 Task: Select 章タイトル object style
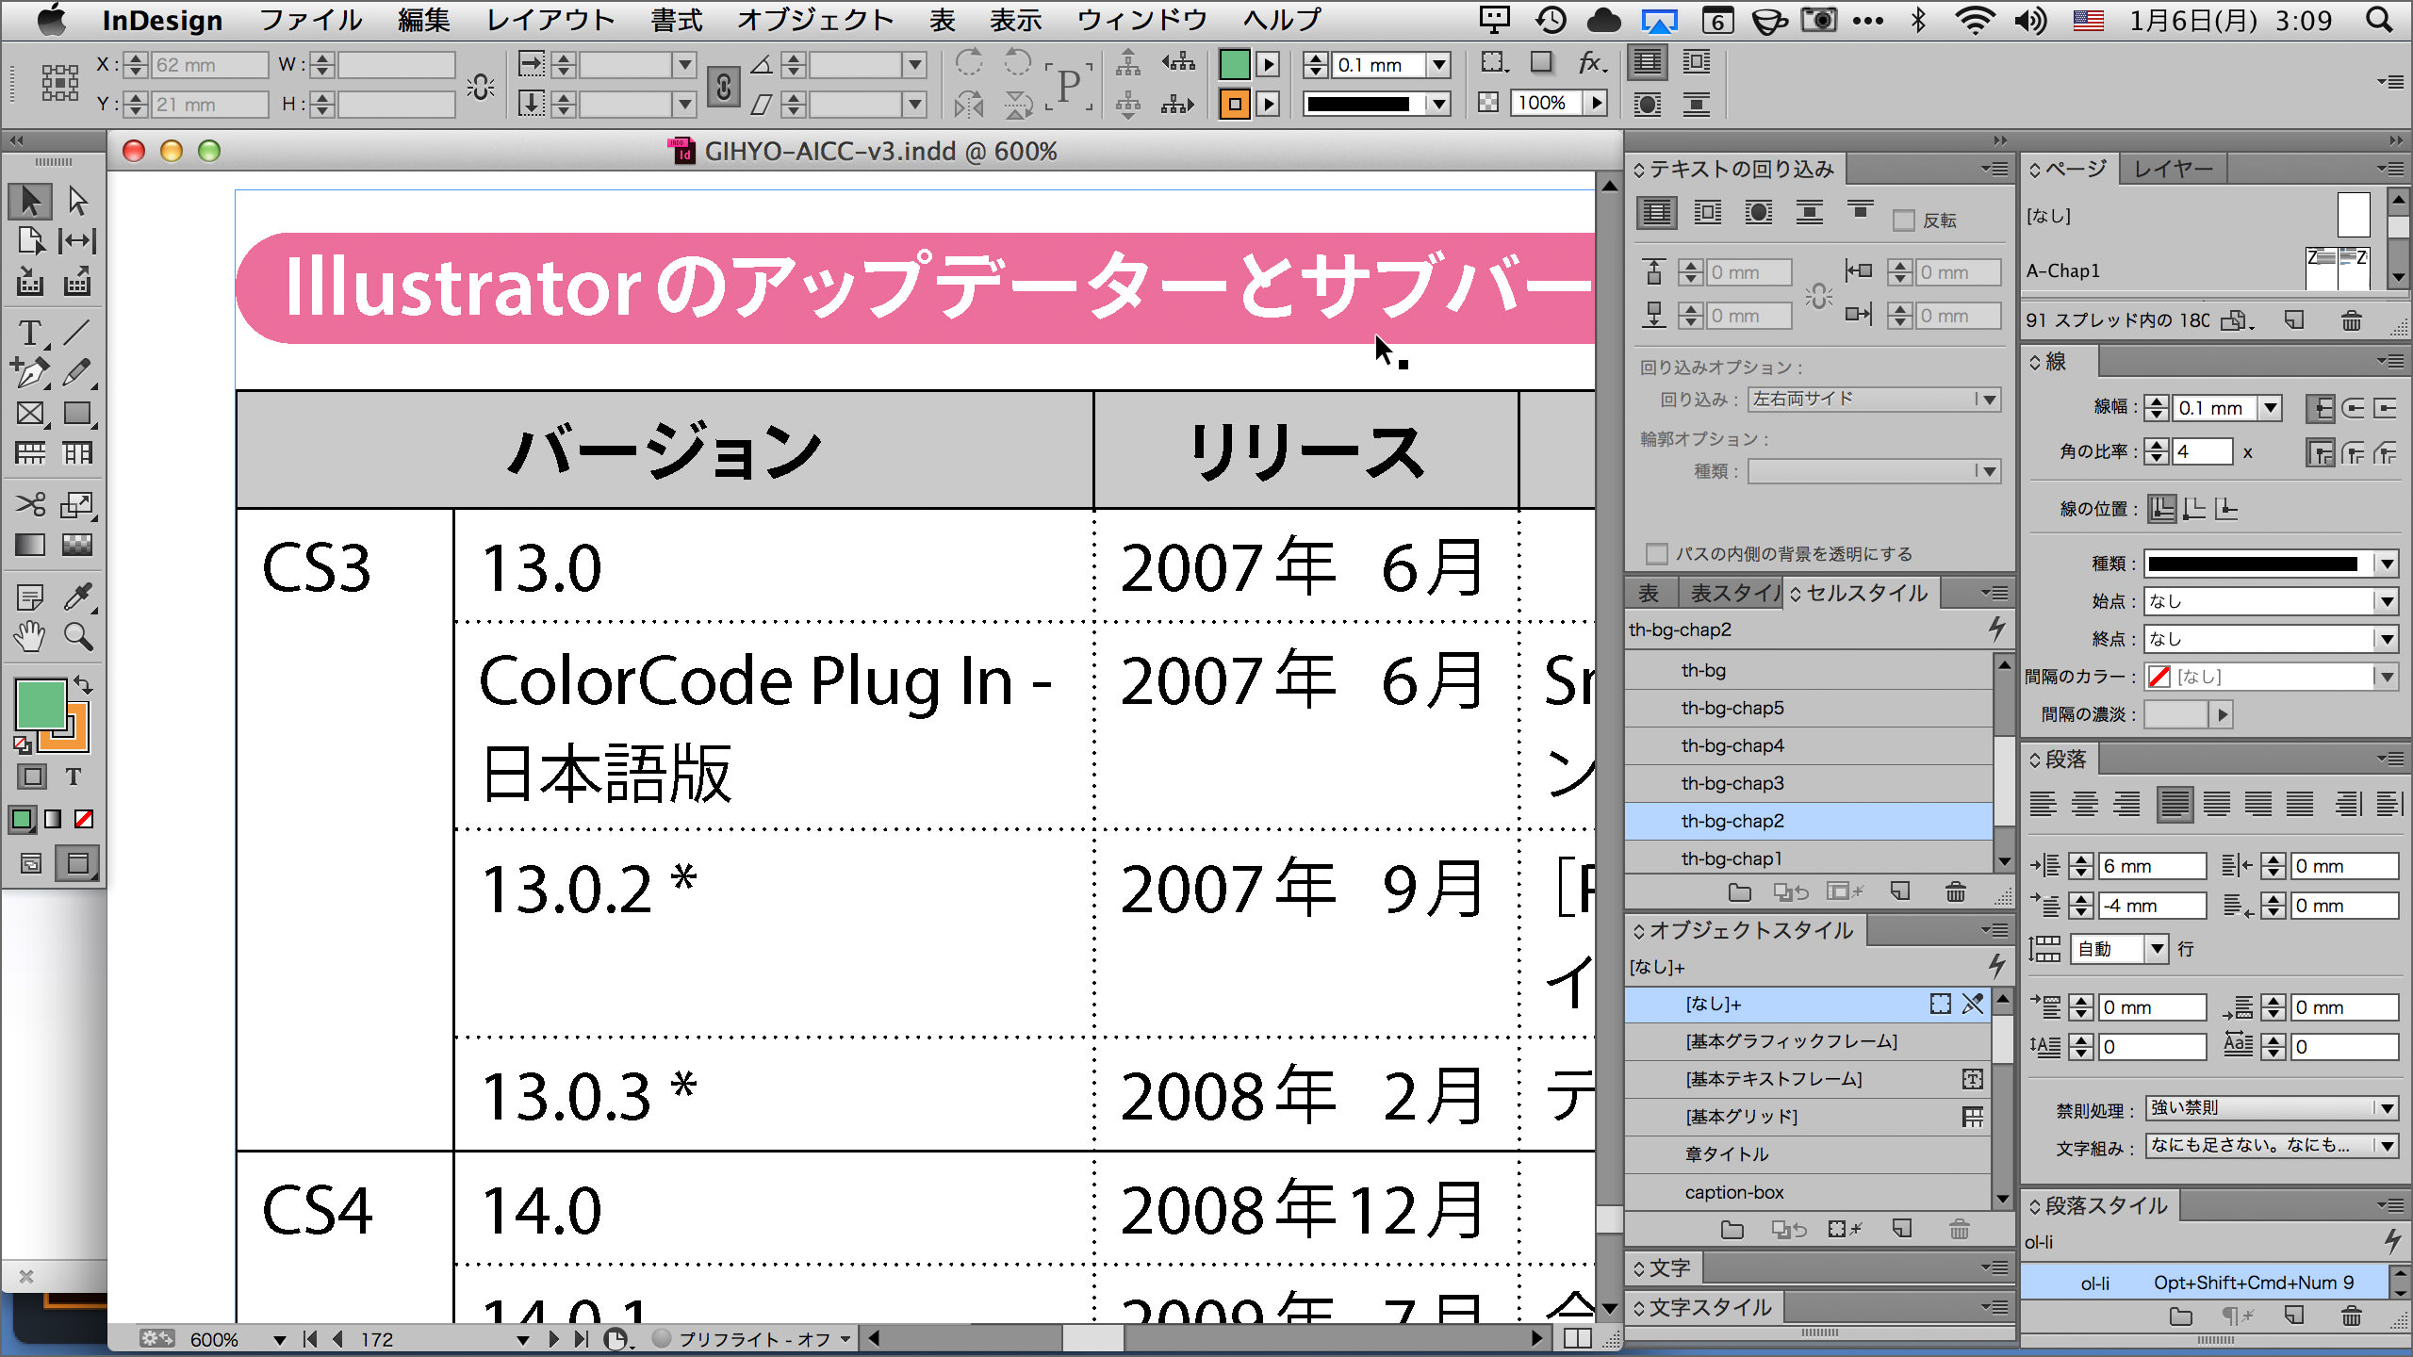1808,1154
